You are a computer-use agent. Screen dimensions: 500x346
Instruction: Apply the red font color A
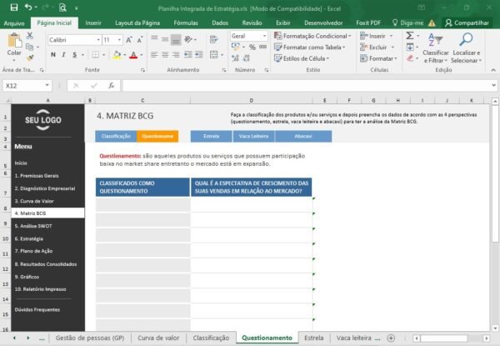(133, 55)
